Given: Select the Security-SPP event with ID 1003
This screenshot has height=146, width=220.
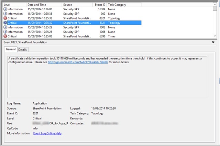Looking at the screenshot, I should pyautogui.click(x=72, y=27).
